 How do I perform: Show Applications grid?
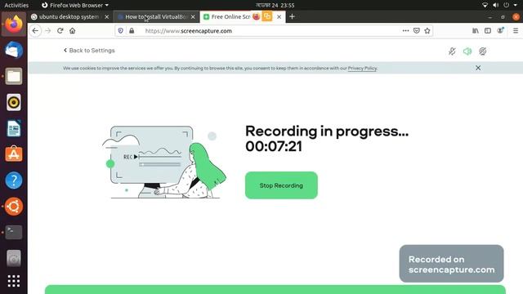click(14, 281)
